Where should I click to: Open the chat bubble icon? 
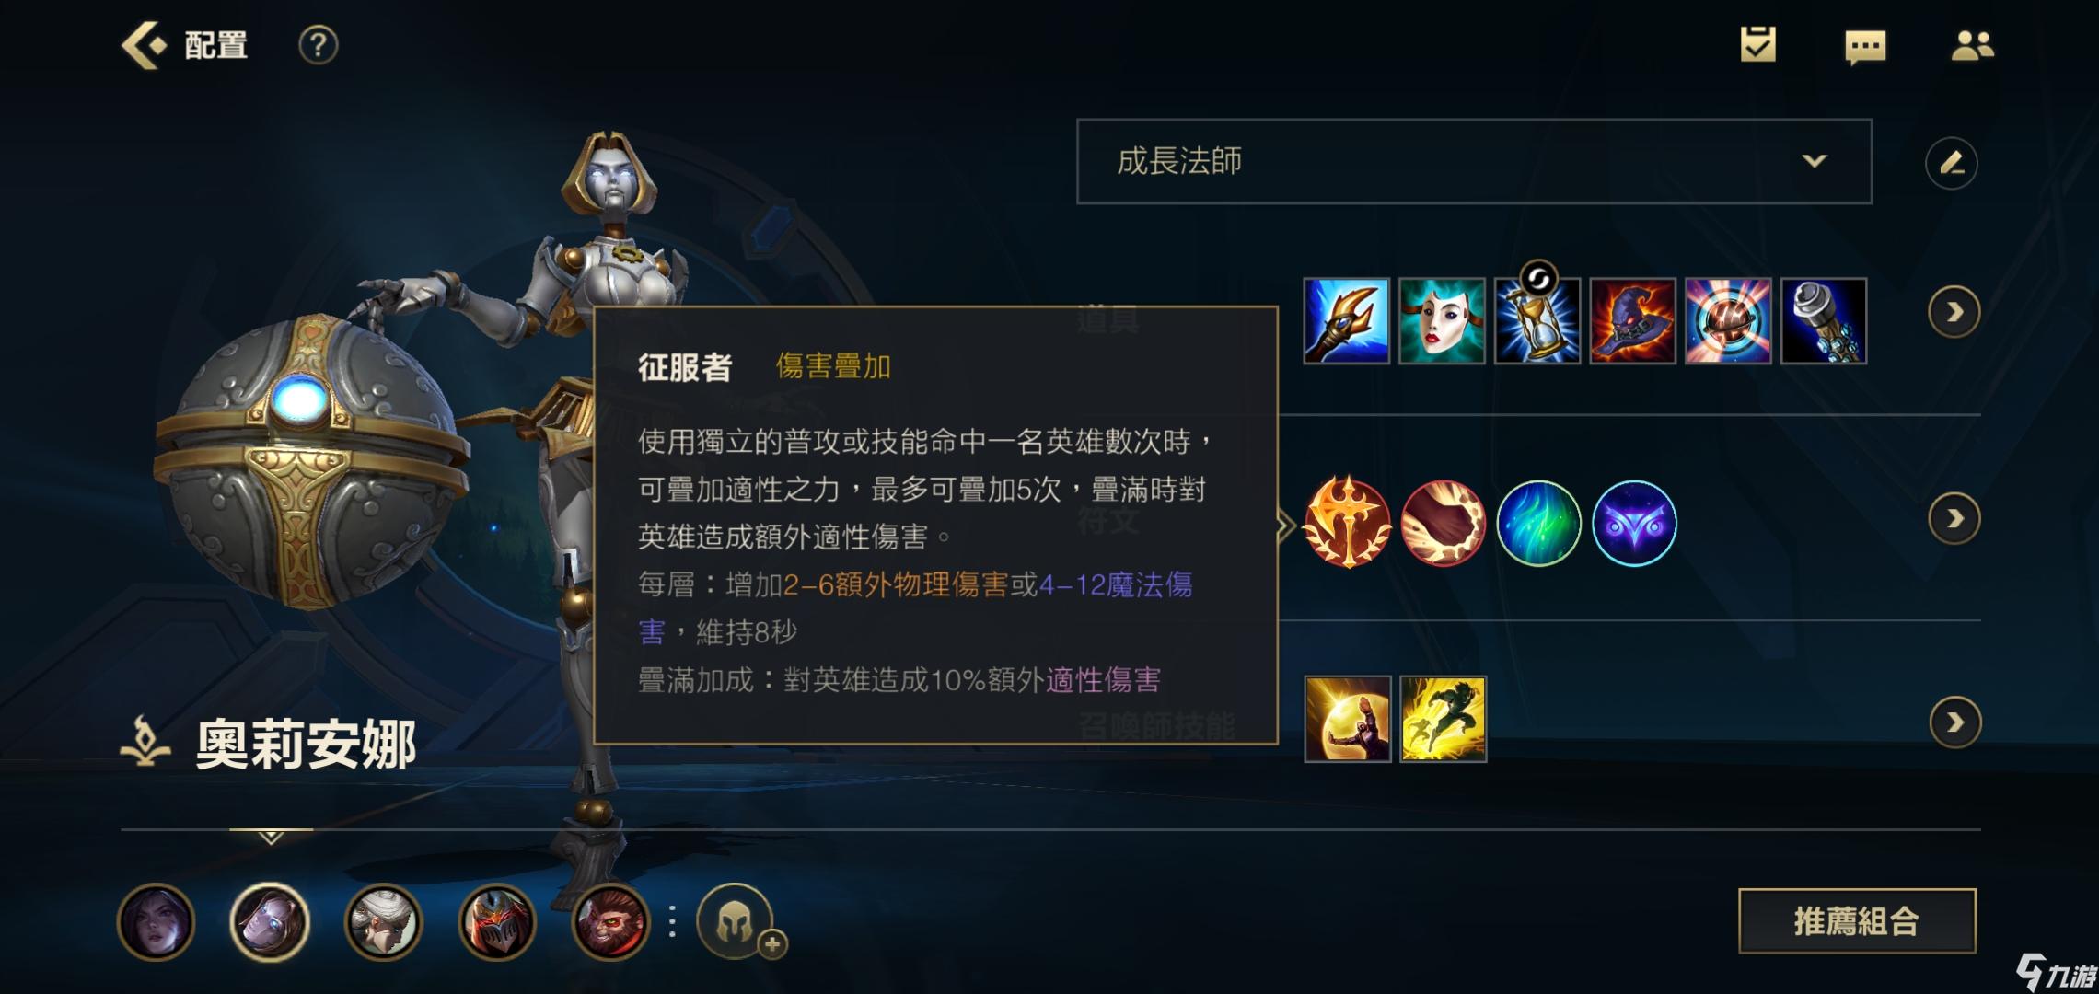click(x=1865, y=47)
